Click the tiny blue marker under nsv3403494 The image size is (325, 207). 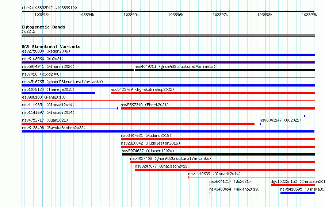pos(210,193)
